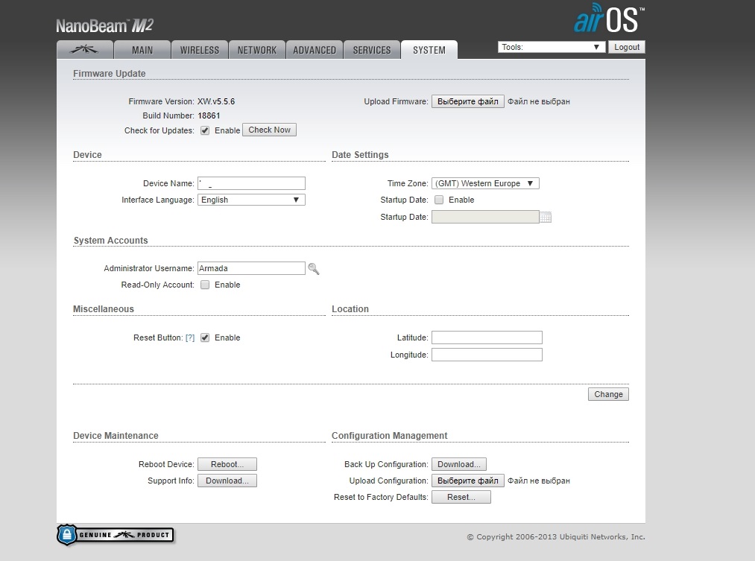Viewport: 755px width, 561px height.
Task: Open the Reset Button help link
Action: pyautogui.click(x=190, y=337)
